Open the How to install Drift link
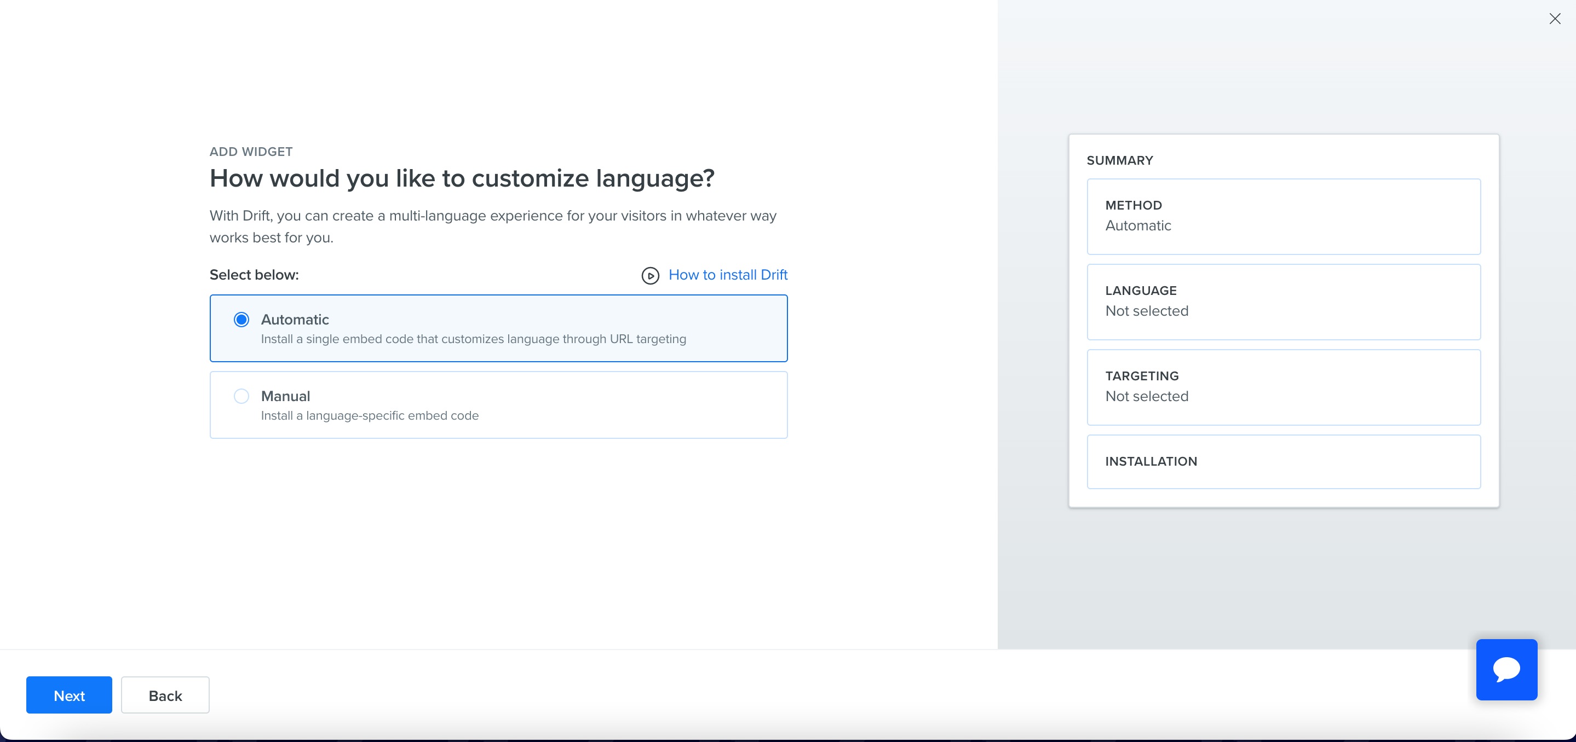Image resolution: width=1576 pixels, height=742 pixels. click(727, 275)
